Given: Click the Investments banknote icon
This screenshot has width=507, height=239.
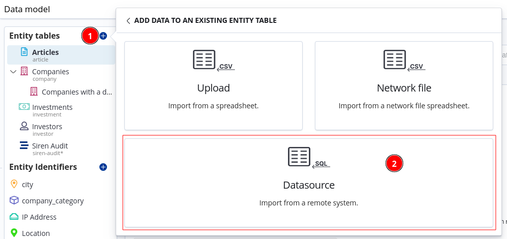Looking at the screenshot, I should (24, 107).
